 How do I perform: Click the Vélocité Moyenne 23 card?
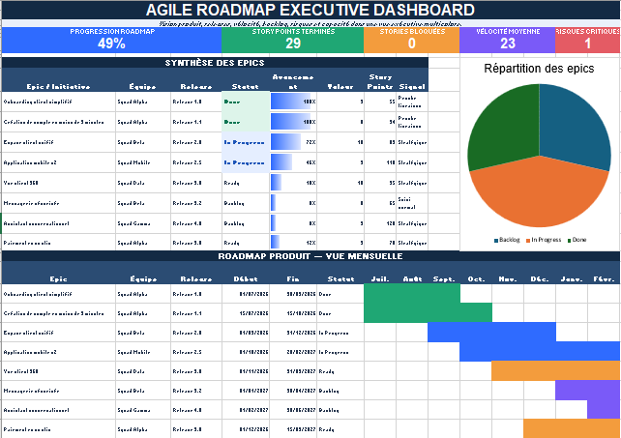[x=507, y=40]
